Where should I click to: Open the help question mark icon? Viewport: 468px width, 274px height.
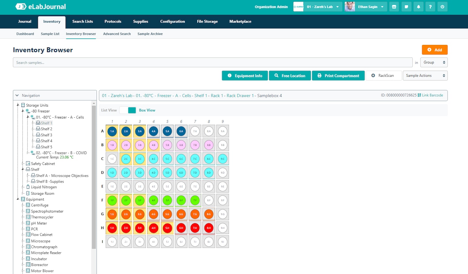[x=430, y=7]
